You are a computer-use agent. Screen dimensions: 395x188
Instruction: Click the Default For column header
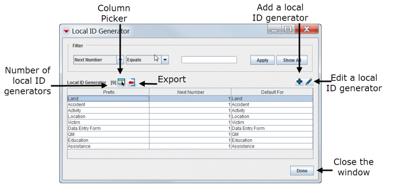(272, 92)
